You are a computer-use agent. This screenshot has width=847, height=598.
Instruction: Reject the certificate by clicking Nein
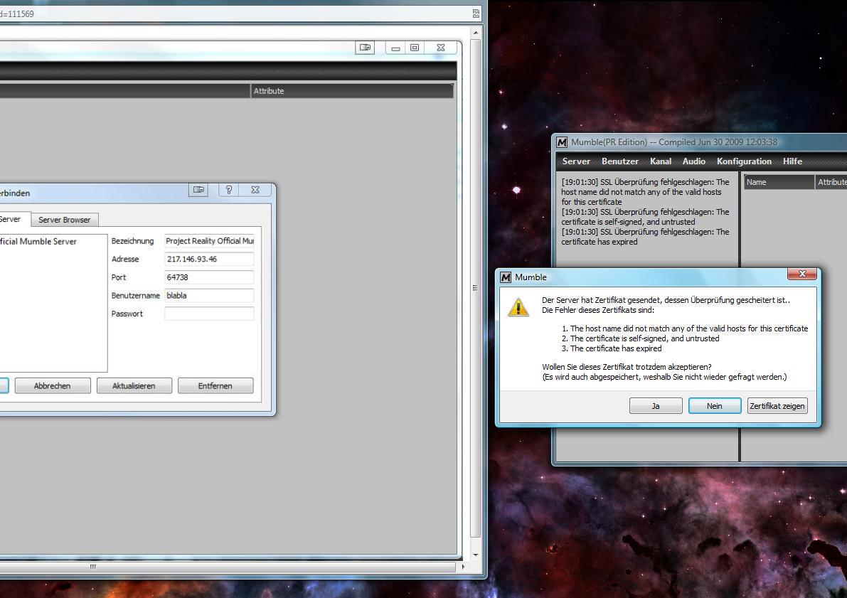pos(715,406)
